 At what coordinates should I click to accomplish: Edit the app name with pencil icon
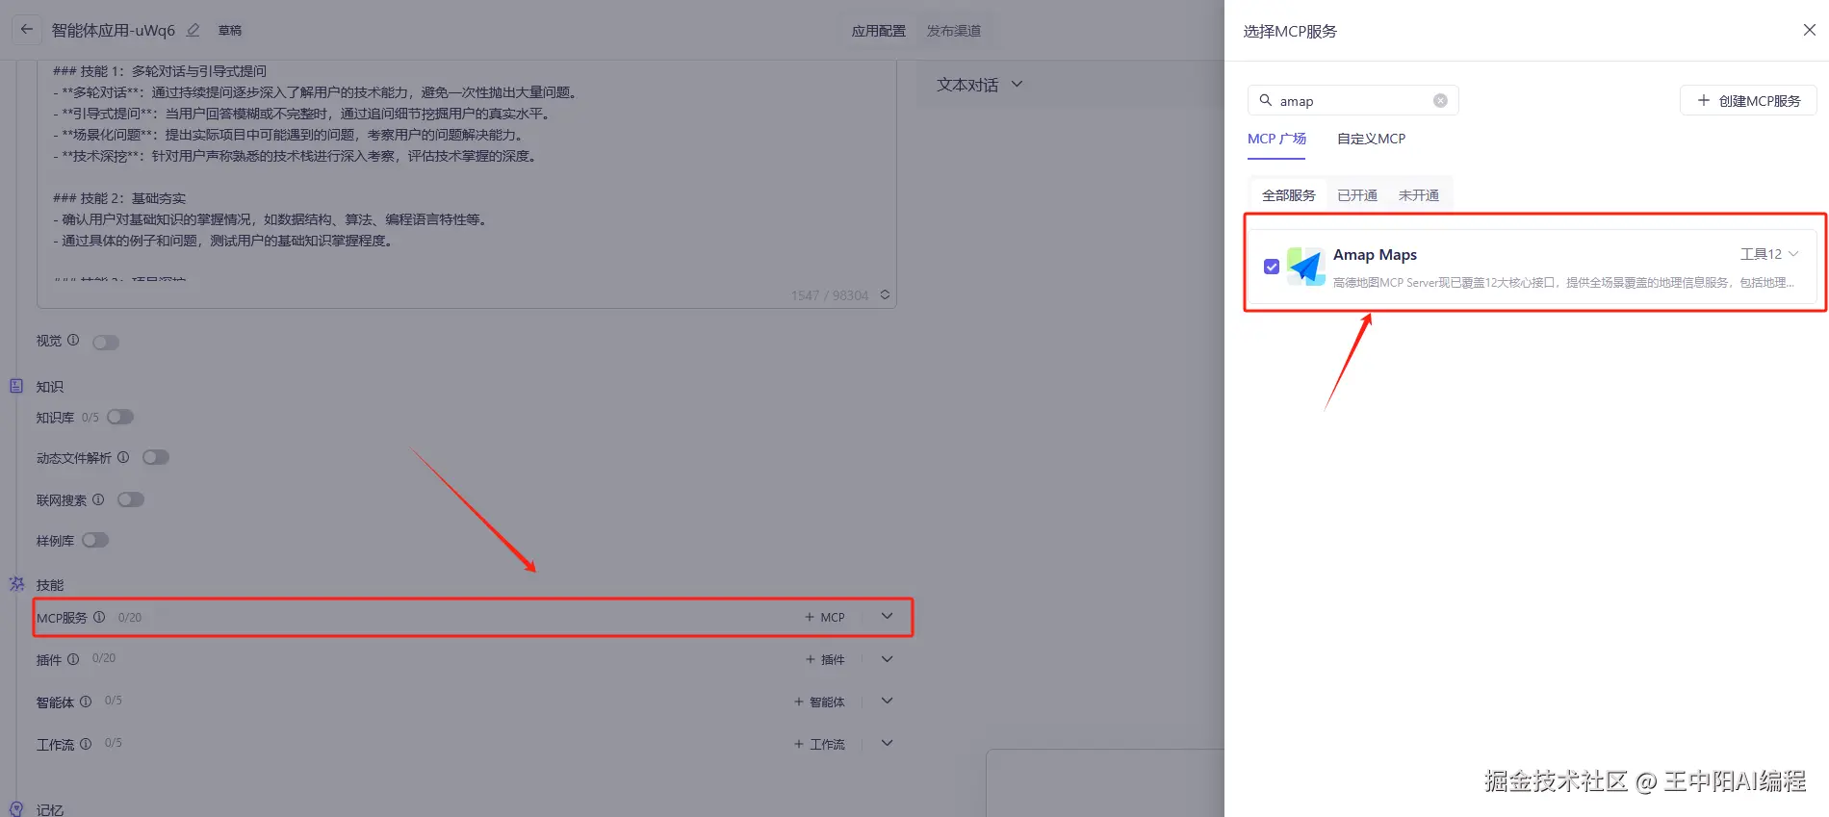[x=193, y=31]
